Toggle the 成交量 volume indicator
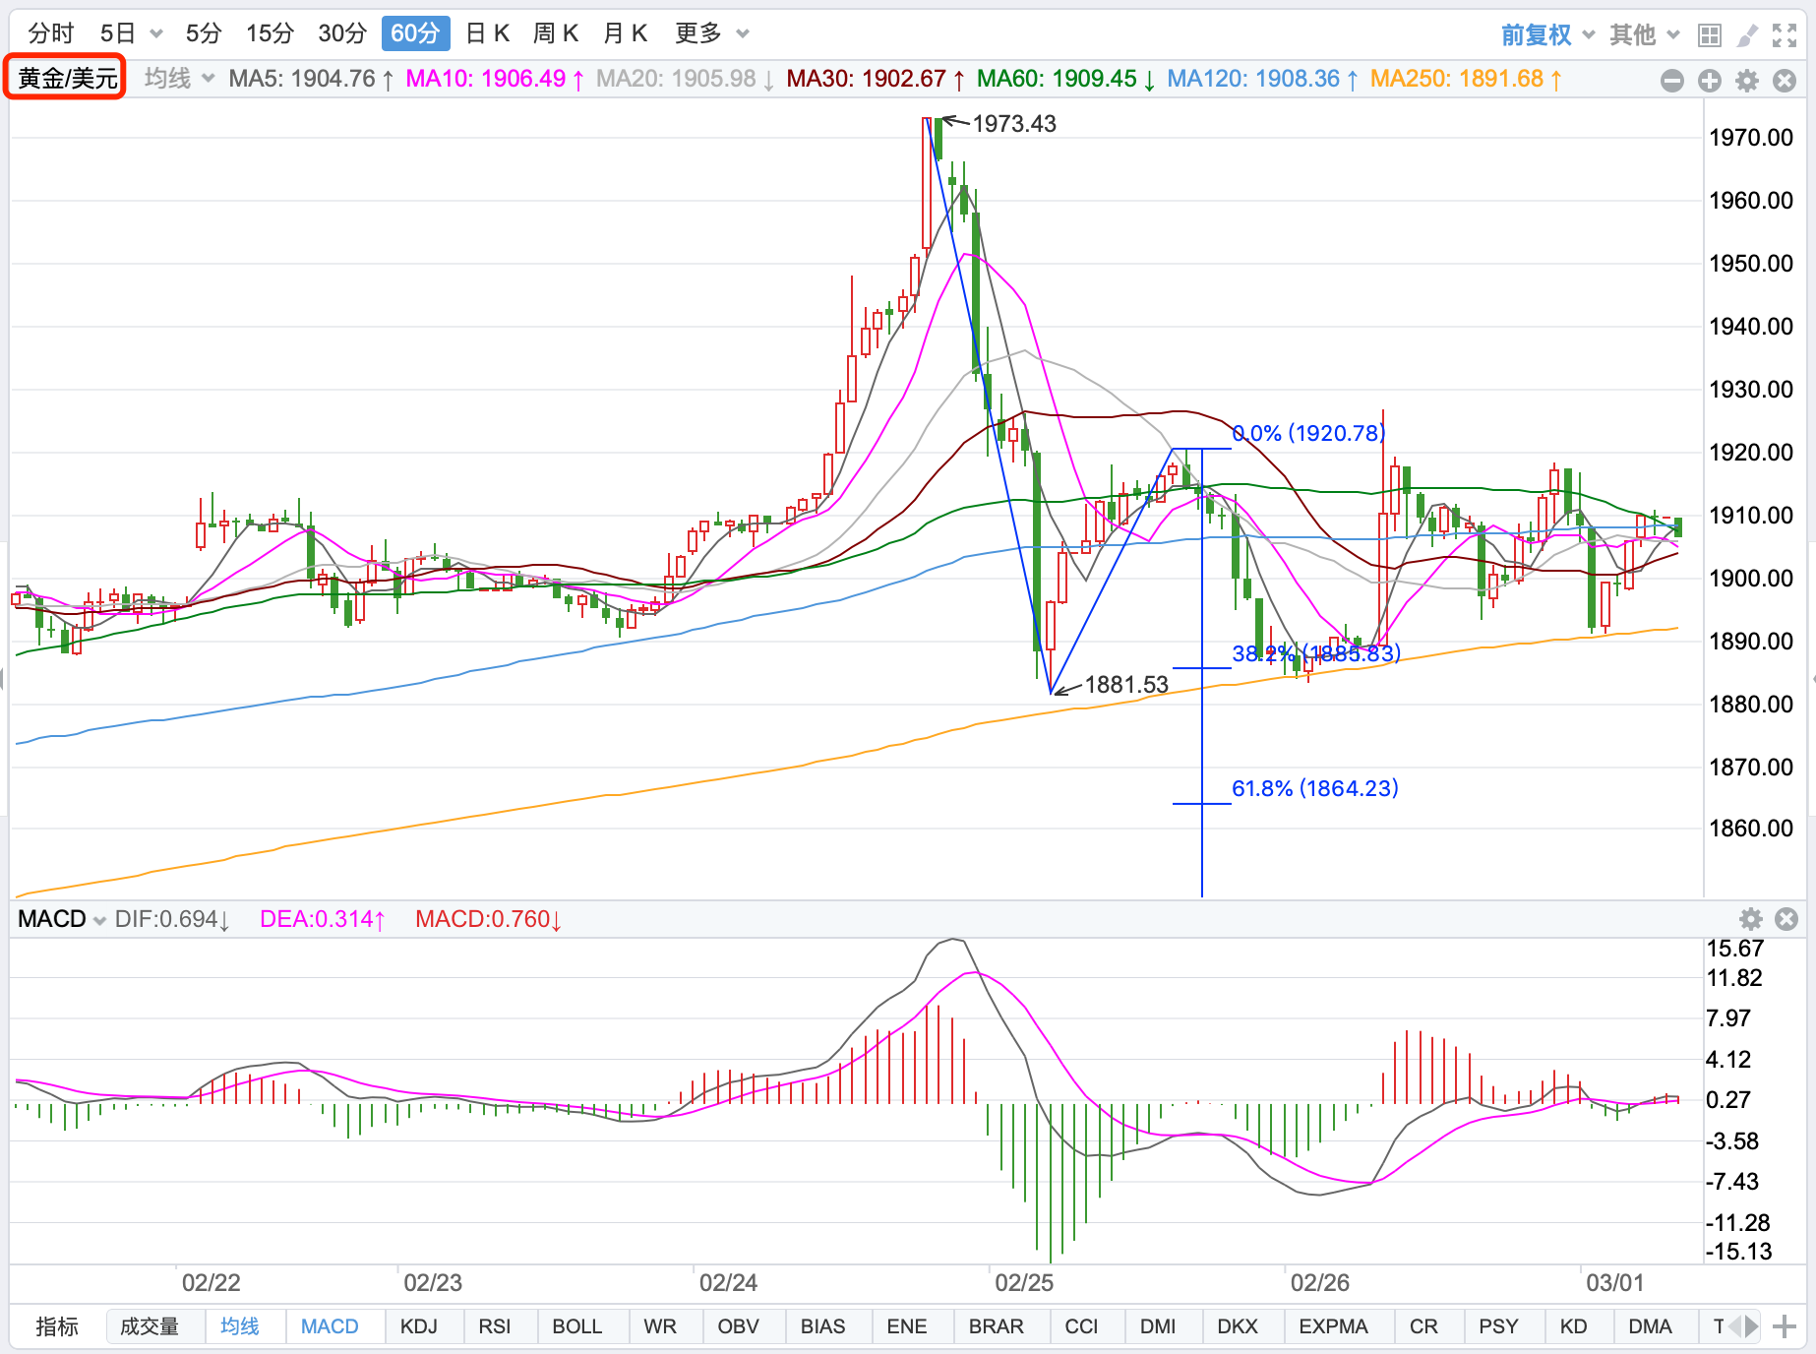This screenshot has width=1816, height=1354. [150, 1326]
